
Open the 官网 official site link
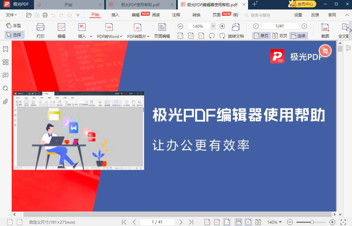pos(332,15)
